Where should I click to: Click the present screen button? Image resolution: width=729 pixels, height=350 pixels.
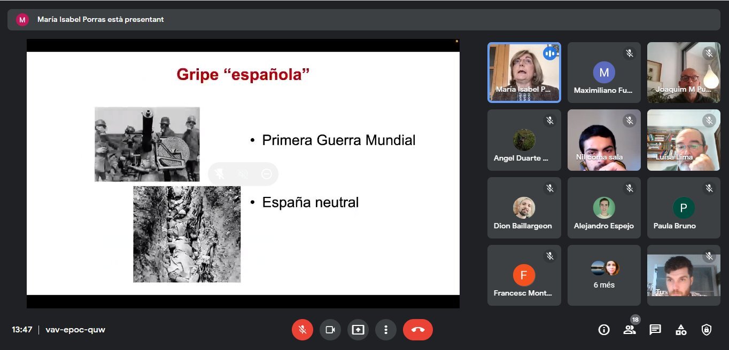(x=358, y=330)
